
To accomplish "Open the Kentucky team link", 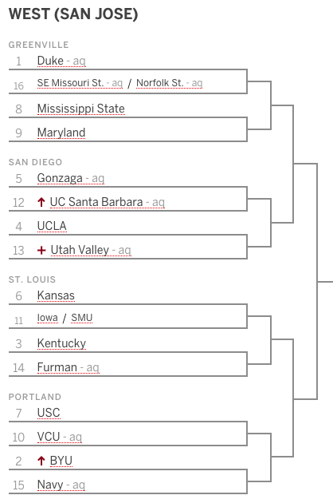I will 61,343.
